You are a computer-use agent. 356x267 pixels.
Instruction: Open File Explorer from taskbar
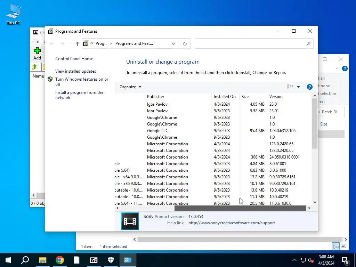42,260
